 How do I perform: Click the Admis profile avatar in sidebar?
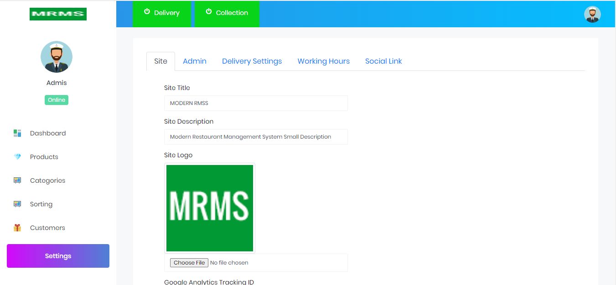(57, 57)
